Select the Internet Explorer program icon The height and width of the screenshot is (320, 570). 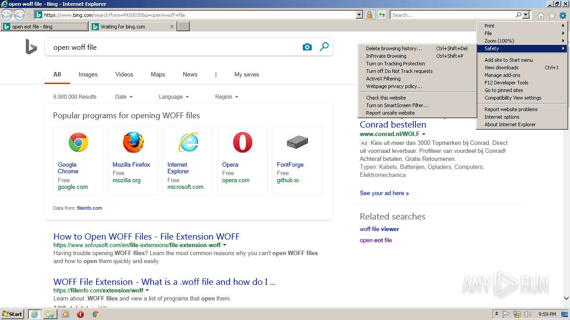(x=187, y=143)
